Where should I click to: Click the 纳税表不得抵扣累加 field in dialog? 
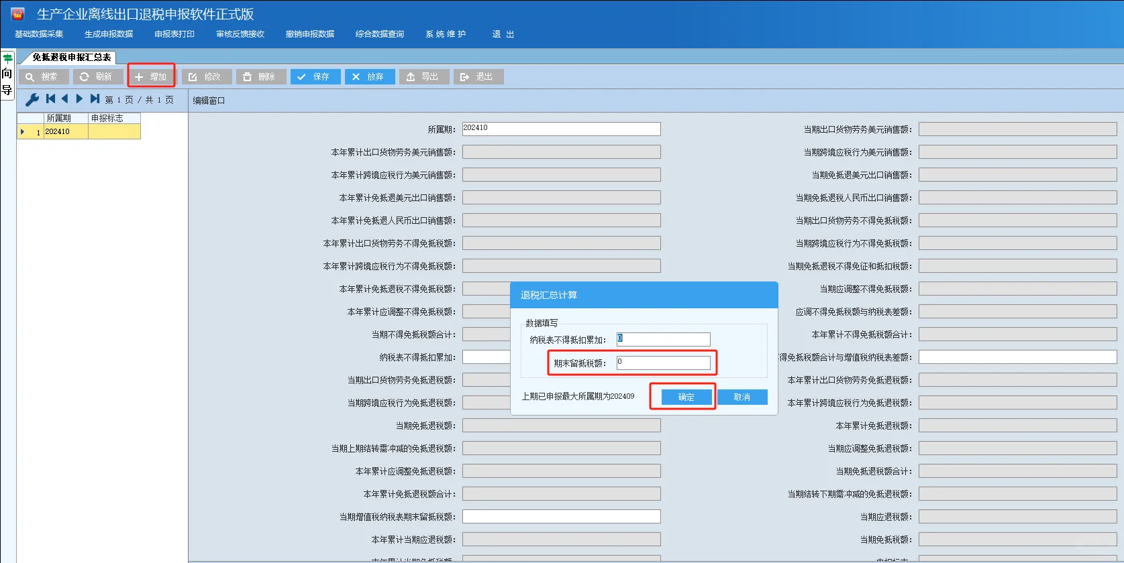663,339
